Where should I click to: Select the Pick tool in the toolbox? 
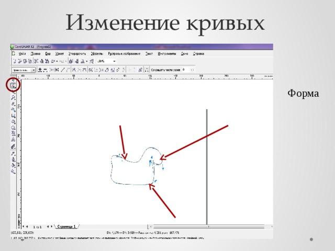(13, 80)
